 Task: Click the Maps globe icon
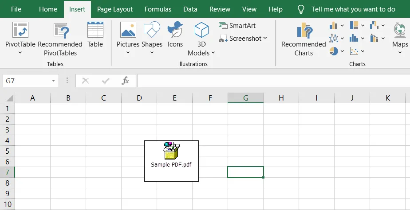(x=400, y=30)
